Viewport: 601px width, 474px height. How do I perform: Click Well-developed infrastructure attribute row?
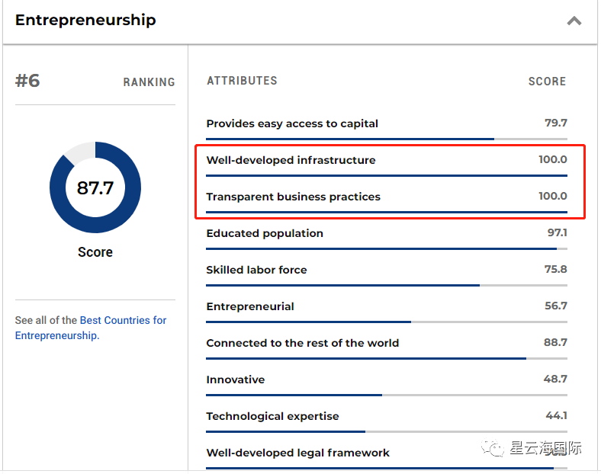click(291, 160)
